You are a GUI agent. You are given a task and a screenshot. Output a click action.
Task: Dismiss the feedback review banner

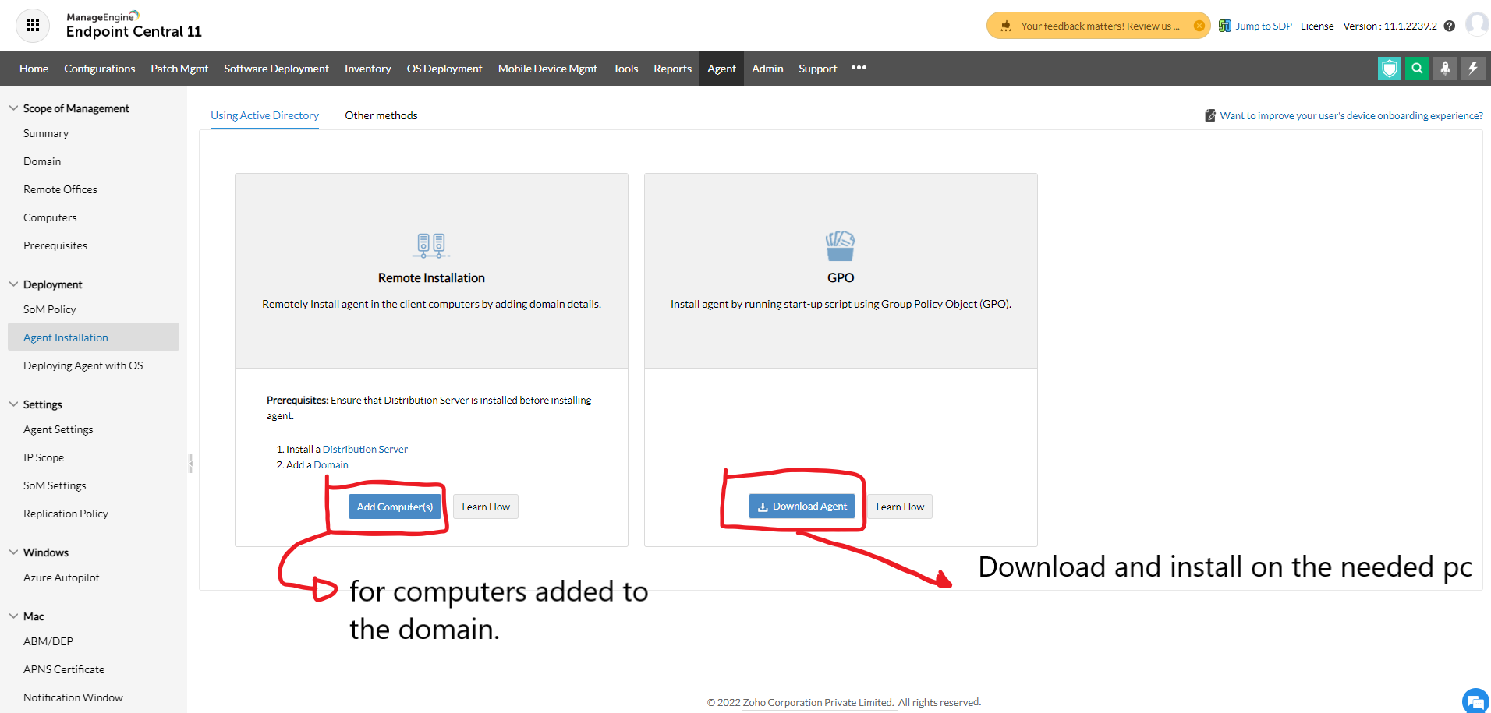point(1199,26)
